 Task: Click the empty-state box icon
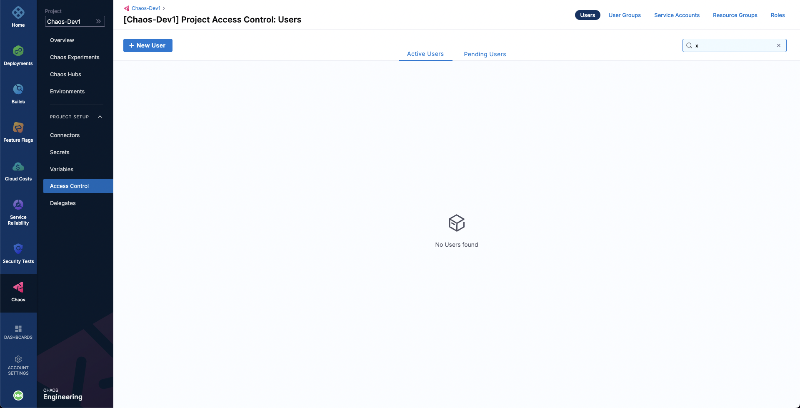[x=457, y=223]
